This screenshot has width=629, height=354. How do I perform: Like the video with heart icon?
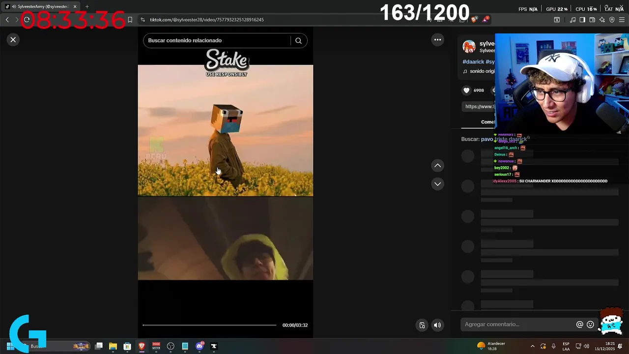click(x=466, y=90)
